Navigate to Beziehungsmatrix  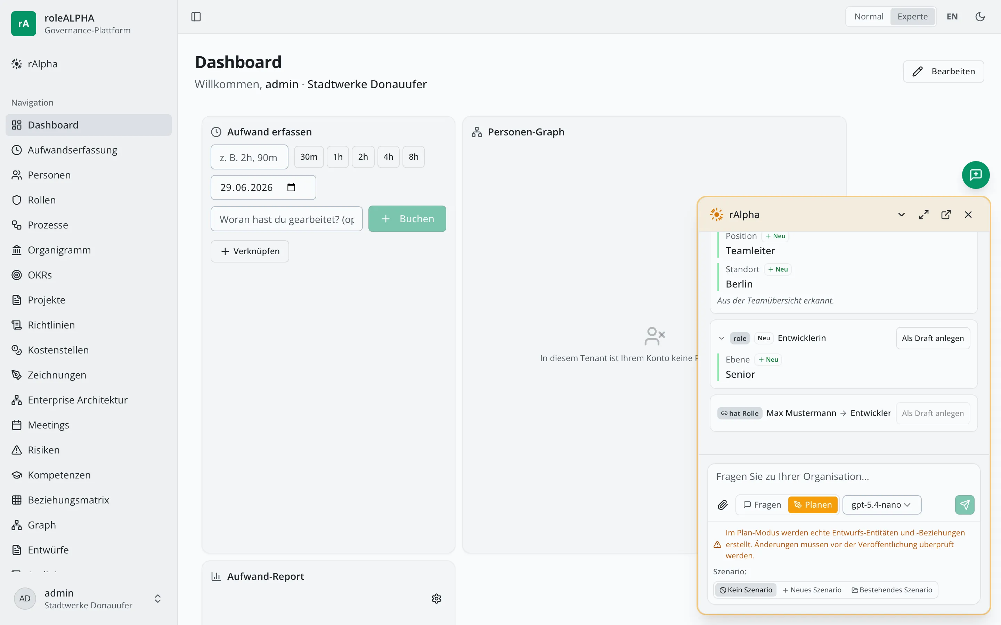(89, 500)
